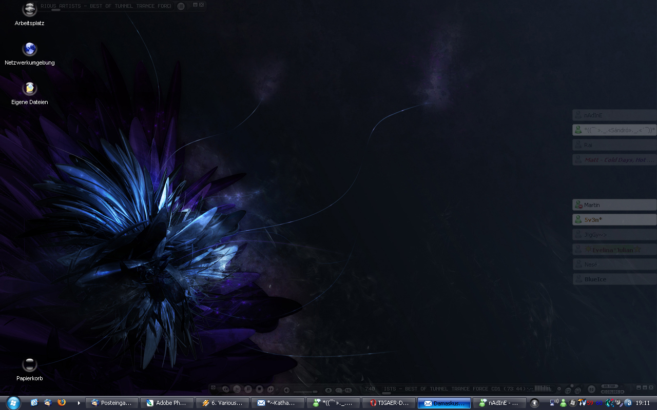Toggle the player Repeat button
This screenshot has width=657, height=410.
coord(568,391)
